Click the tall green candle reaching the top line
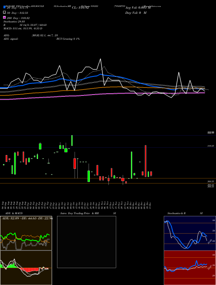This screenshot has height=285, width=216. 72,140
